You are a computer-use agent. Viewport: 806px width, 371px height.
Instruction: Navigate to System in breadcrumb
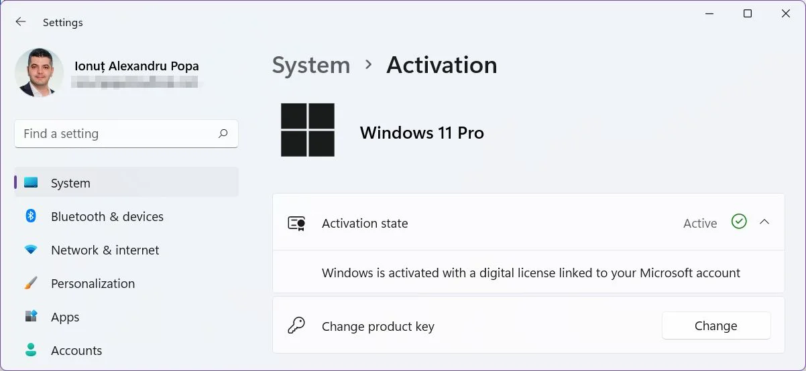[x=311, y=65]
